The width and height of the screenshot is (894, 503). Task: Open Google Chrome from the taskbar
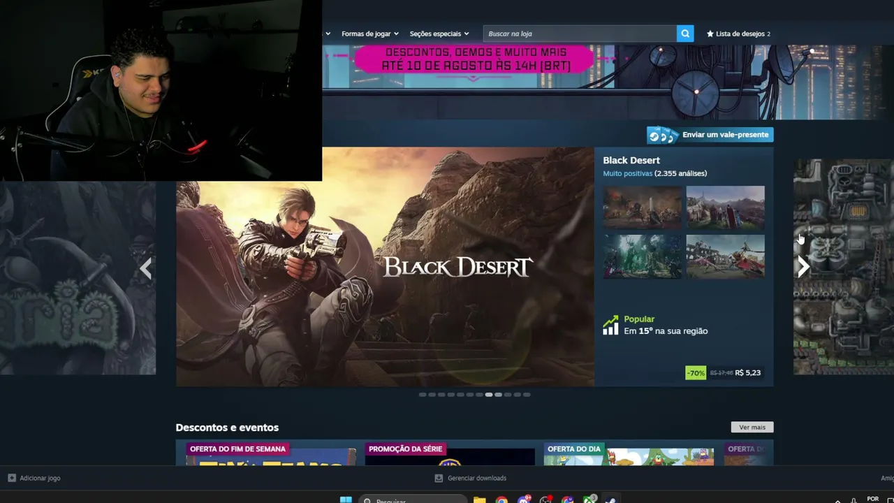click(501, 500)
